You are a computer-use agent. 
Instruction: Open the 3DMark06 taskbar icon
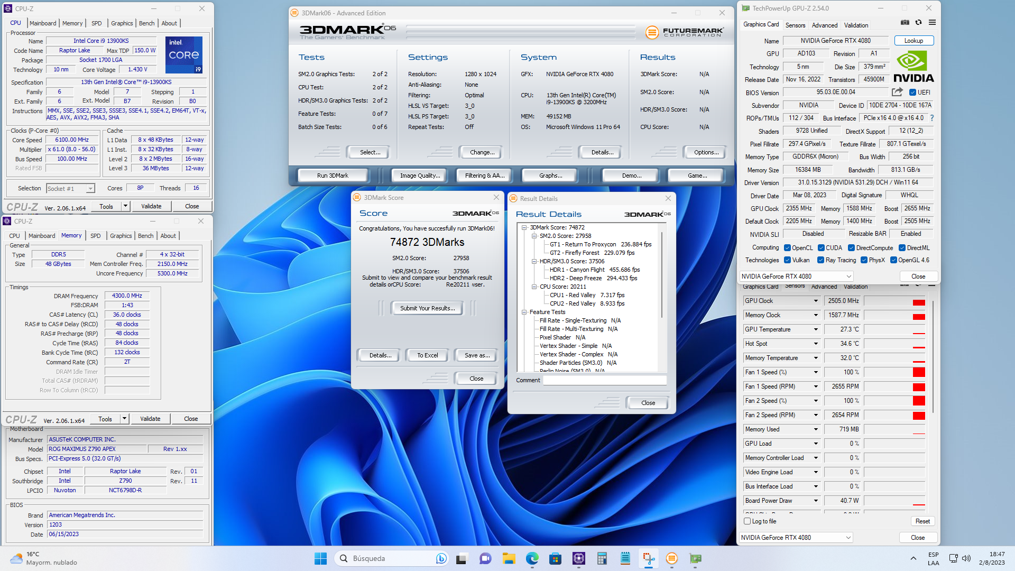[x=672, y=558]
